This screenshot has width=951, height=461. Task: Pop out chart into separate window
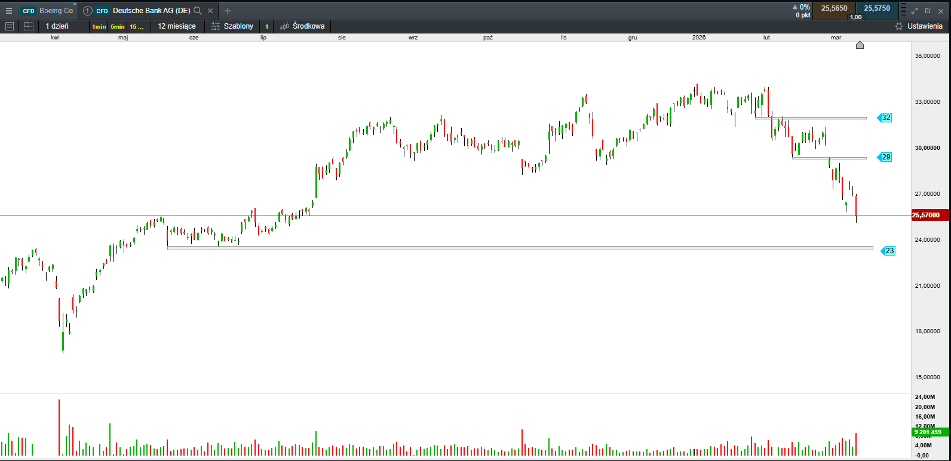point(928,11)
